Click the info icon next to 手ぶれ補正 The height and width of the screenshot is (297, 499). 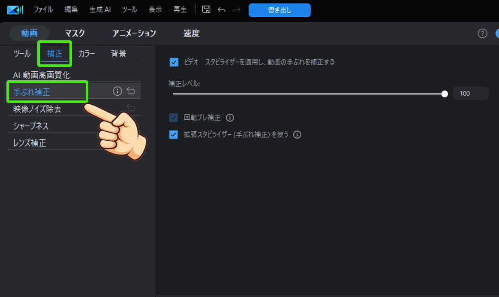117,91
